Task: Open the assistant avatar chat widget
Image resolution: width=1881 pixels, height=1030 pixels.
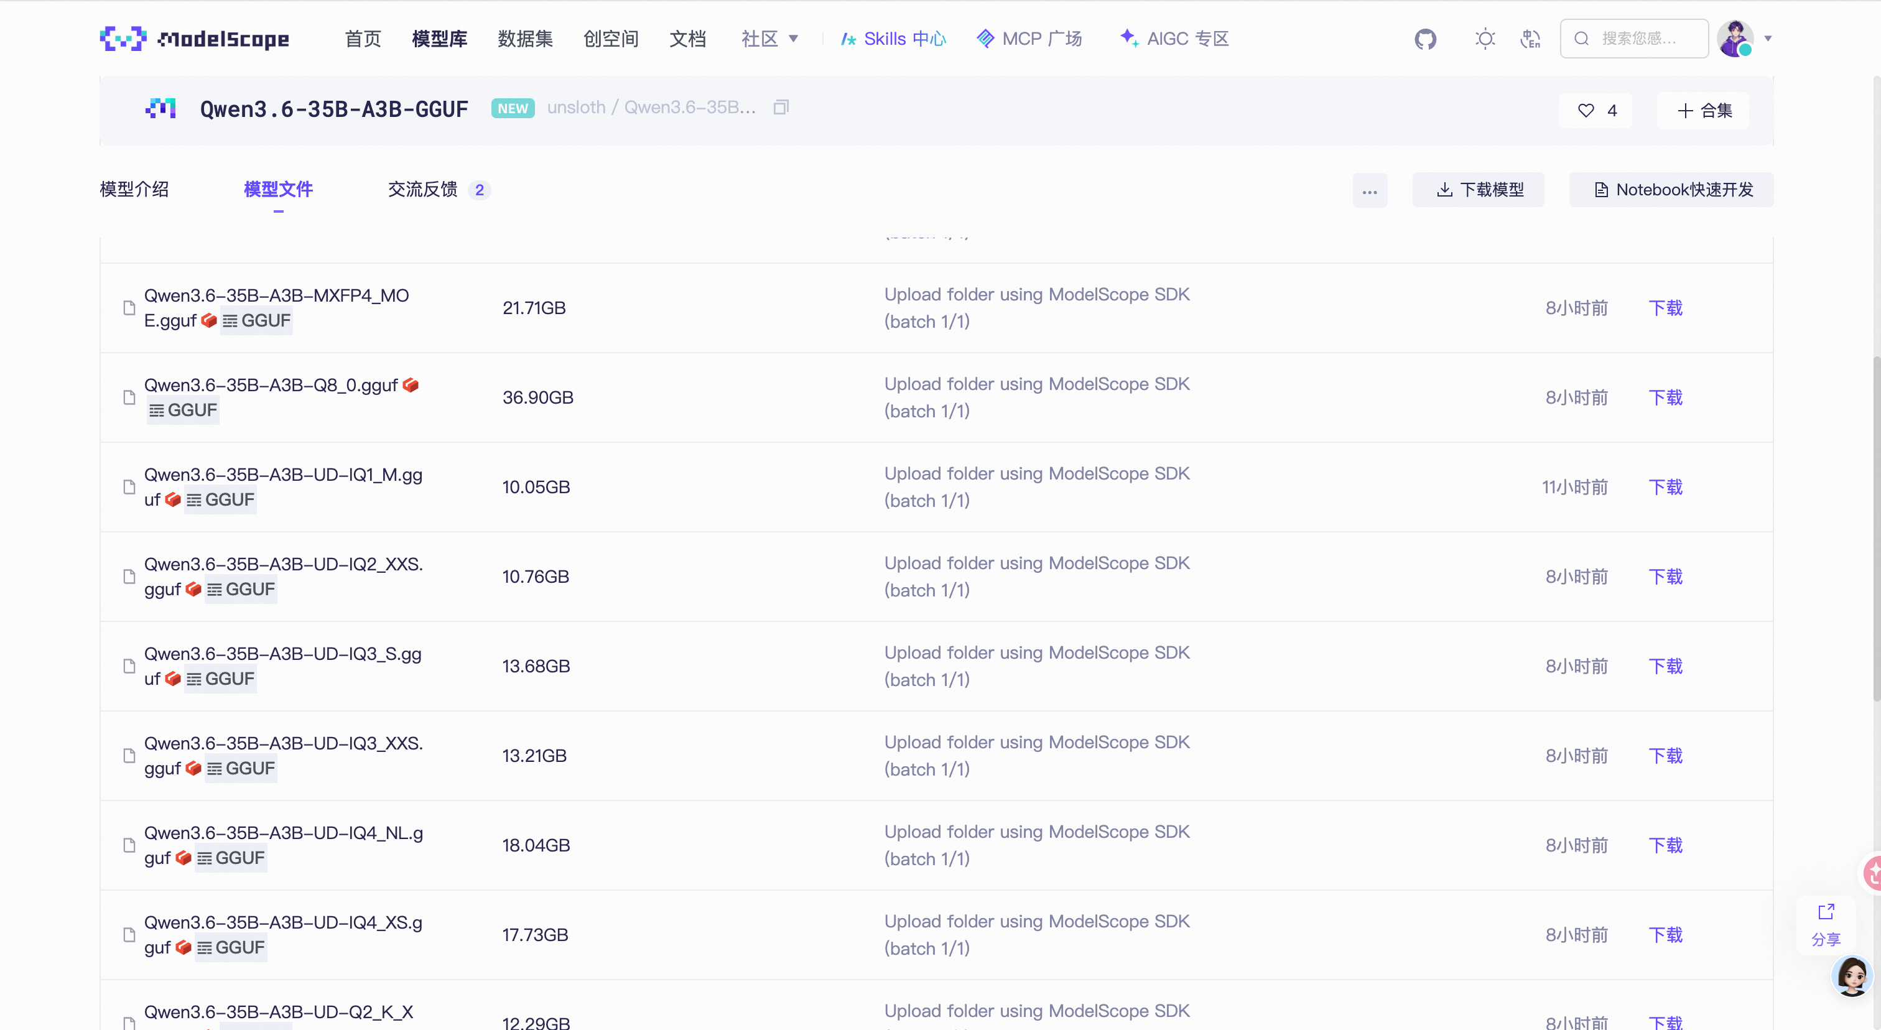Action: (1852, 977)
